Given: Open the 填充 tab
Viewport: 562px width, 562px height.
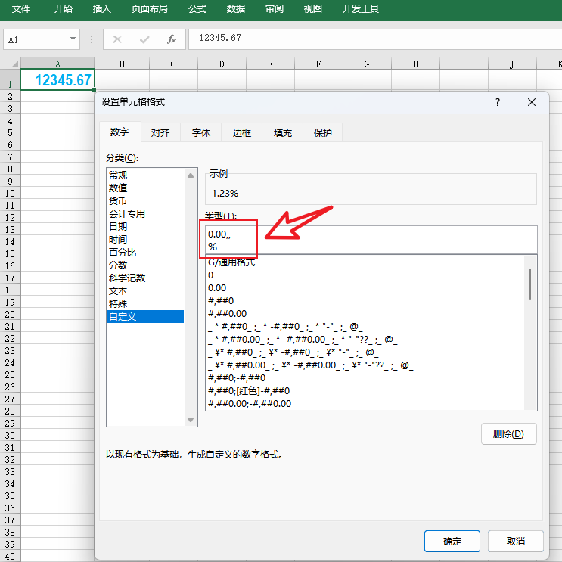Looking at the screenshot, I should (283, 132).
